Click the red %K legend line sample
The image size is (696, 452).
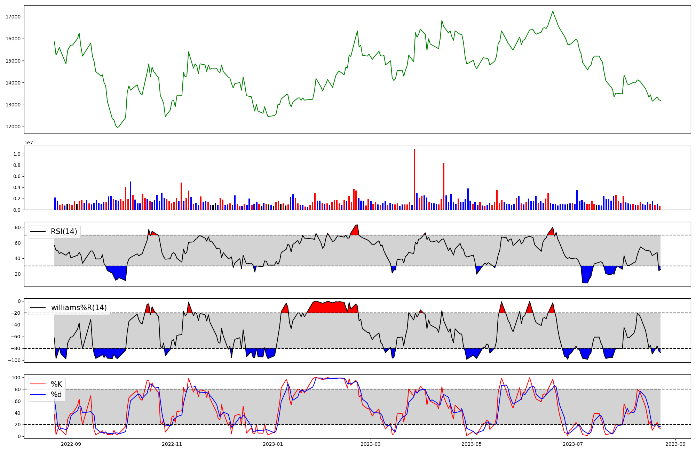pos(38,384)
